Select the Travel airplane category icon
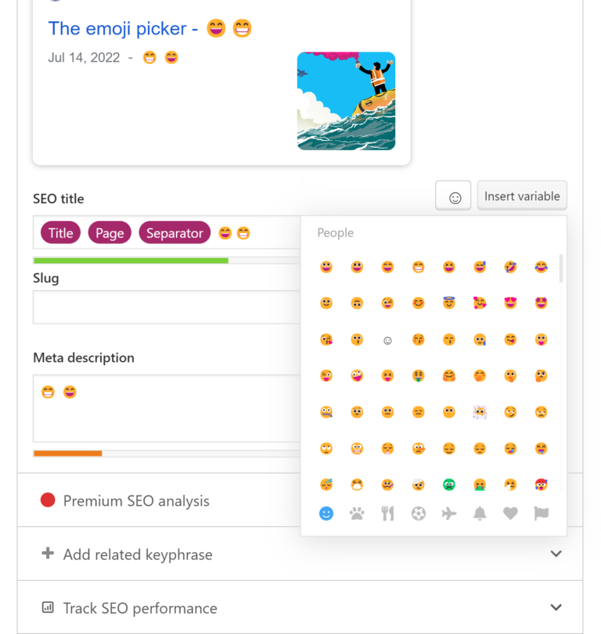Viewport: 601px width, 634px height. point(448,514)
